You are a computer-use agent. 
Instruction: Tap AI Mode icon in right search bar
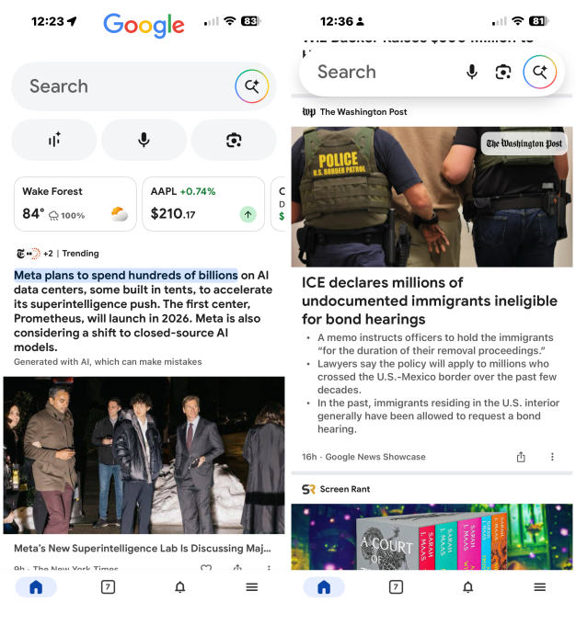[x=540, y=72]
